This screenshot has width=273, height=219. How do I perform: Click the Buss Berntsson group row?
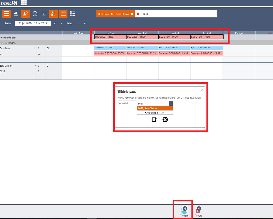pyautogui.click(x=136, y=43)
